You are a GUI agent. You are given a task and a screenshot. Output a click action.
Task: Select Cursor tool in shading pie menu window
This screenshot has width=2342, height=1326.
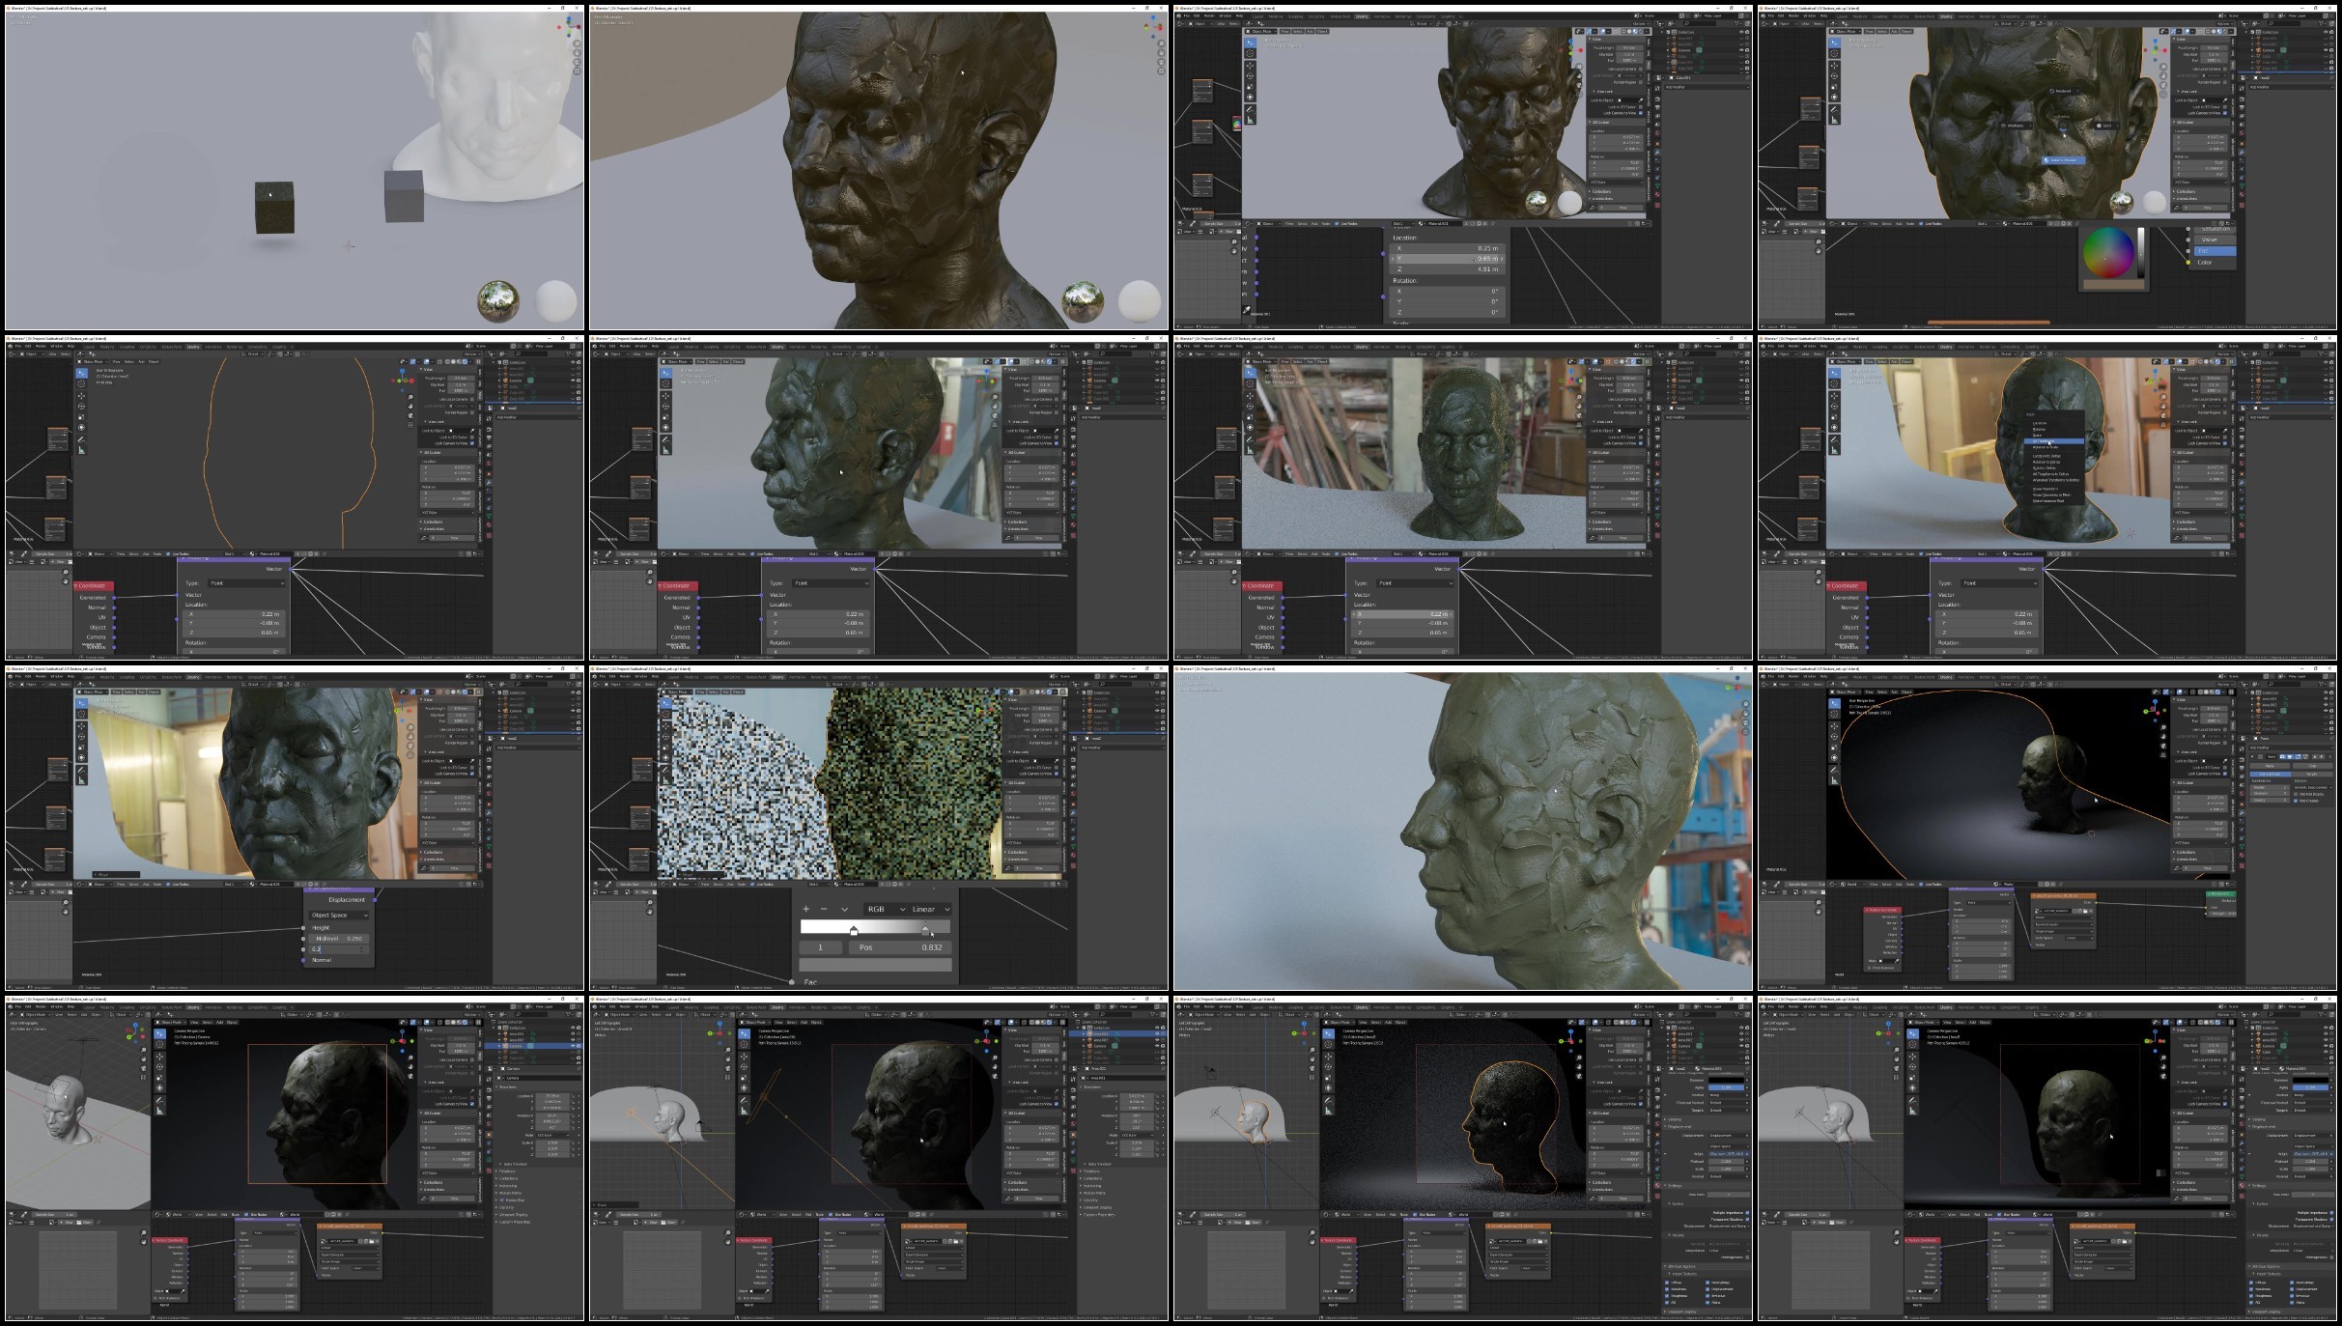(1834, 53)
